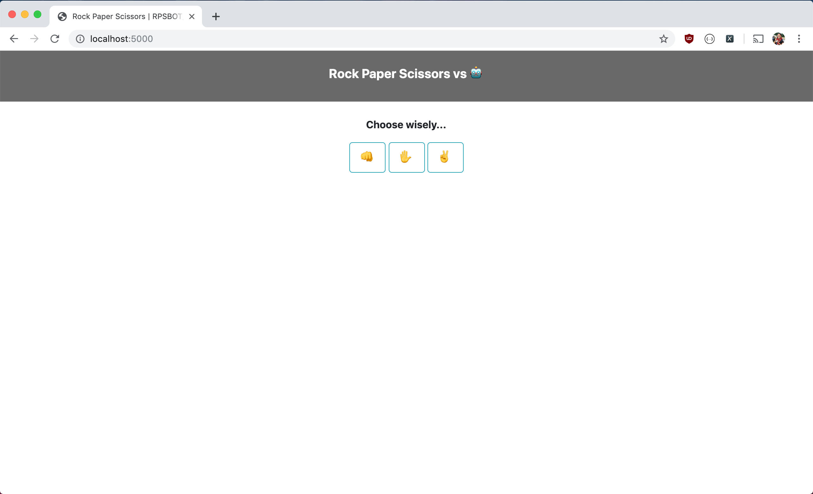The height and width of the screenshot is (494, 813).
Task: Choose the scissors victory-hand button
Action: pyautogui.click(x=446, y=157)
